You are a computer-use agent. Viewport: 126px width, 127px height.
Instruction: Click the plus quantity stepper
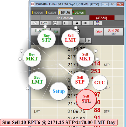[89, 41]
